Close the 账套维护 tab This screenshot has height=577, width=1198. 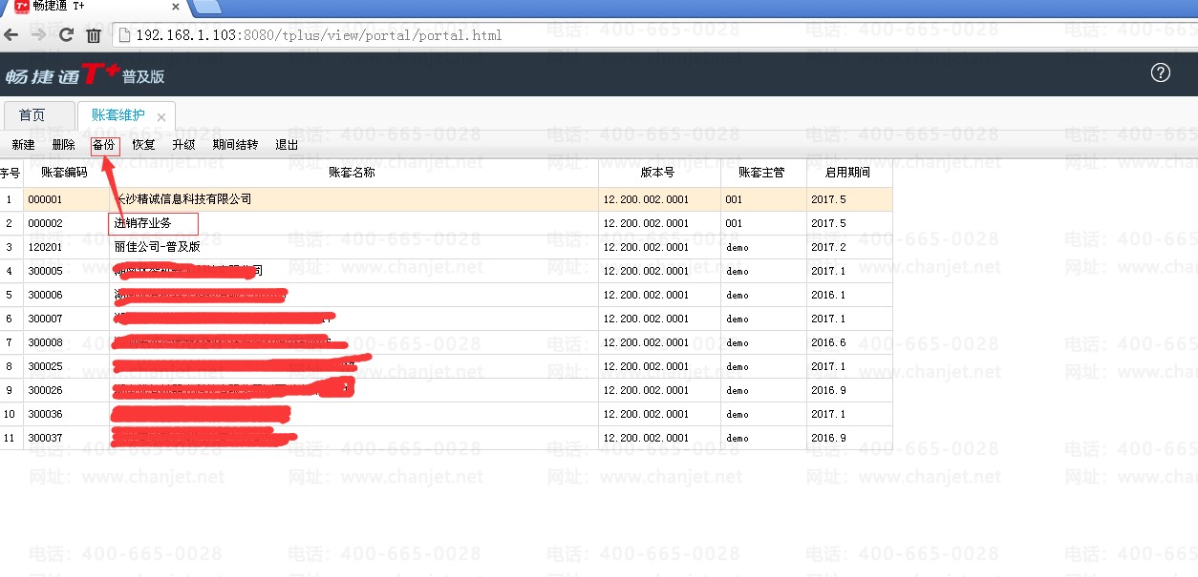[x=161, y=117]
